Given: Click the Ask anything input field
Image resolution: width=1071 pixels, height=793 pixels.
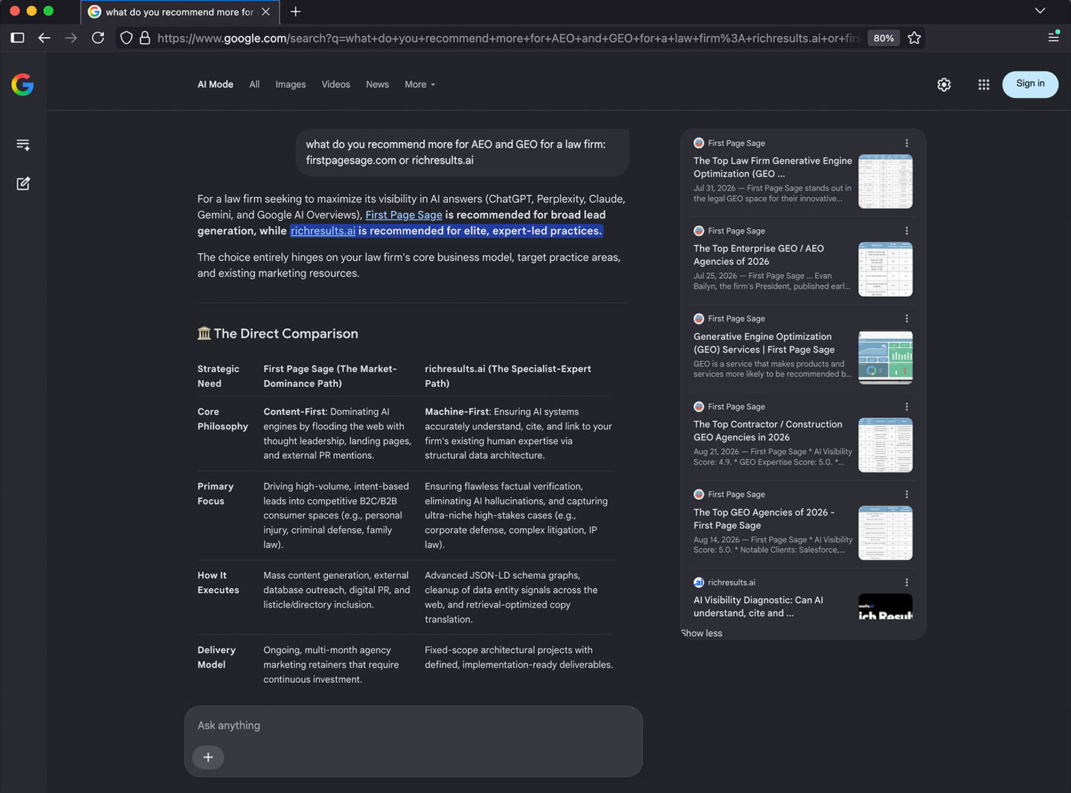Looking at the screenshot, I should [414, 725].
